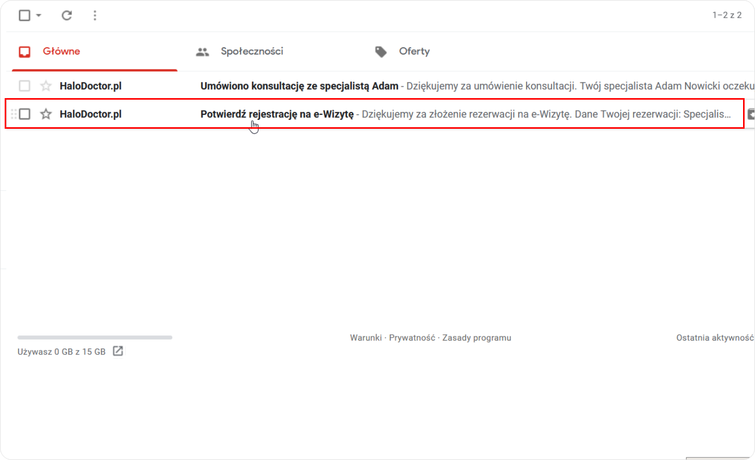Click the Używasz 0 GB z 15 GB text

point(61,351)
